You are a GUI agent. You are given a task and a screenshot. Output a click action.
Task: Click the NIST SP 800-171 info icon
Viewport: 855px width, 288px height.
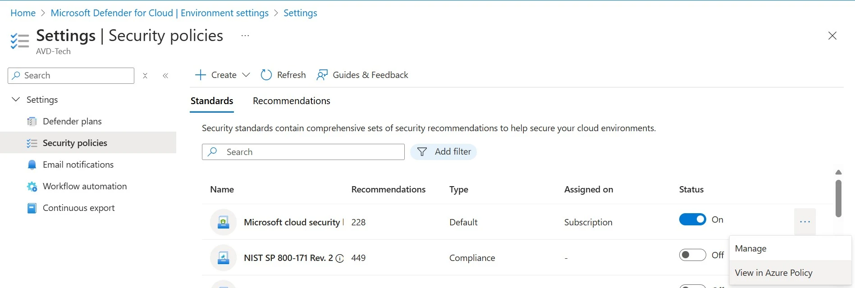click(340, 259)
